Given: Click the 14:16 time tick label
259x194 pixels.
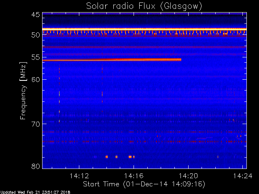Looking at the screenshot, I should [134, 176].
